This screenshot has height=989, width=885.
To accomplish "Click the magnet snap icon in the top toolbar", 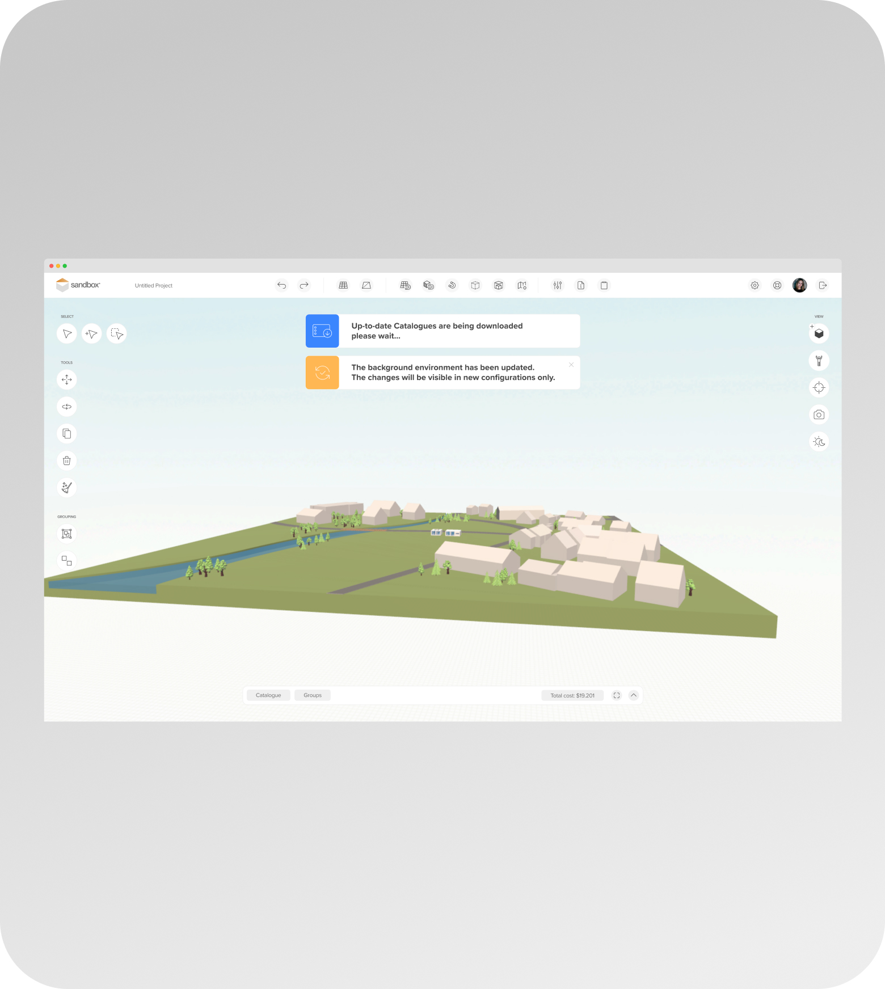I will click(x=452, y=285).
